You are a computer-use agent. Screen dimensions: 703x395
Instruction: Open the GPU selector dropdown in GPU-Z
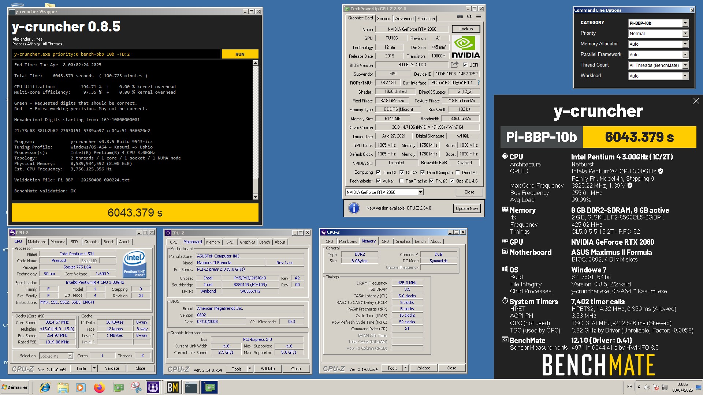pos(384,192)
